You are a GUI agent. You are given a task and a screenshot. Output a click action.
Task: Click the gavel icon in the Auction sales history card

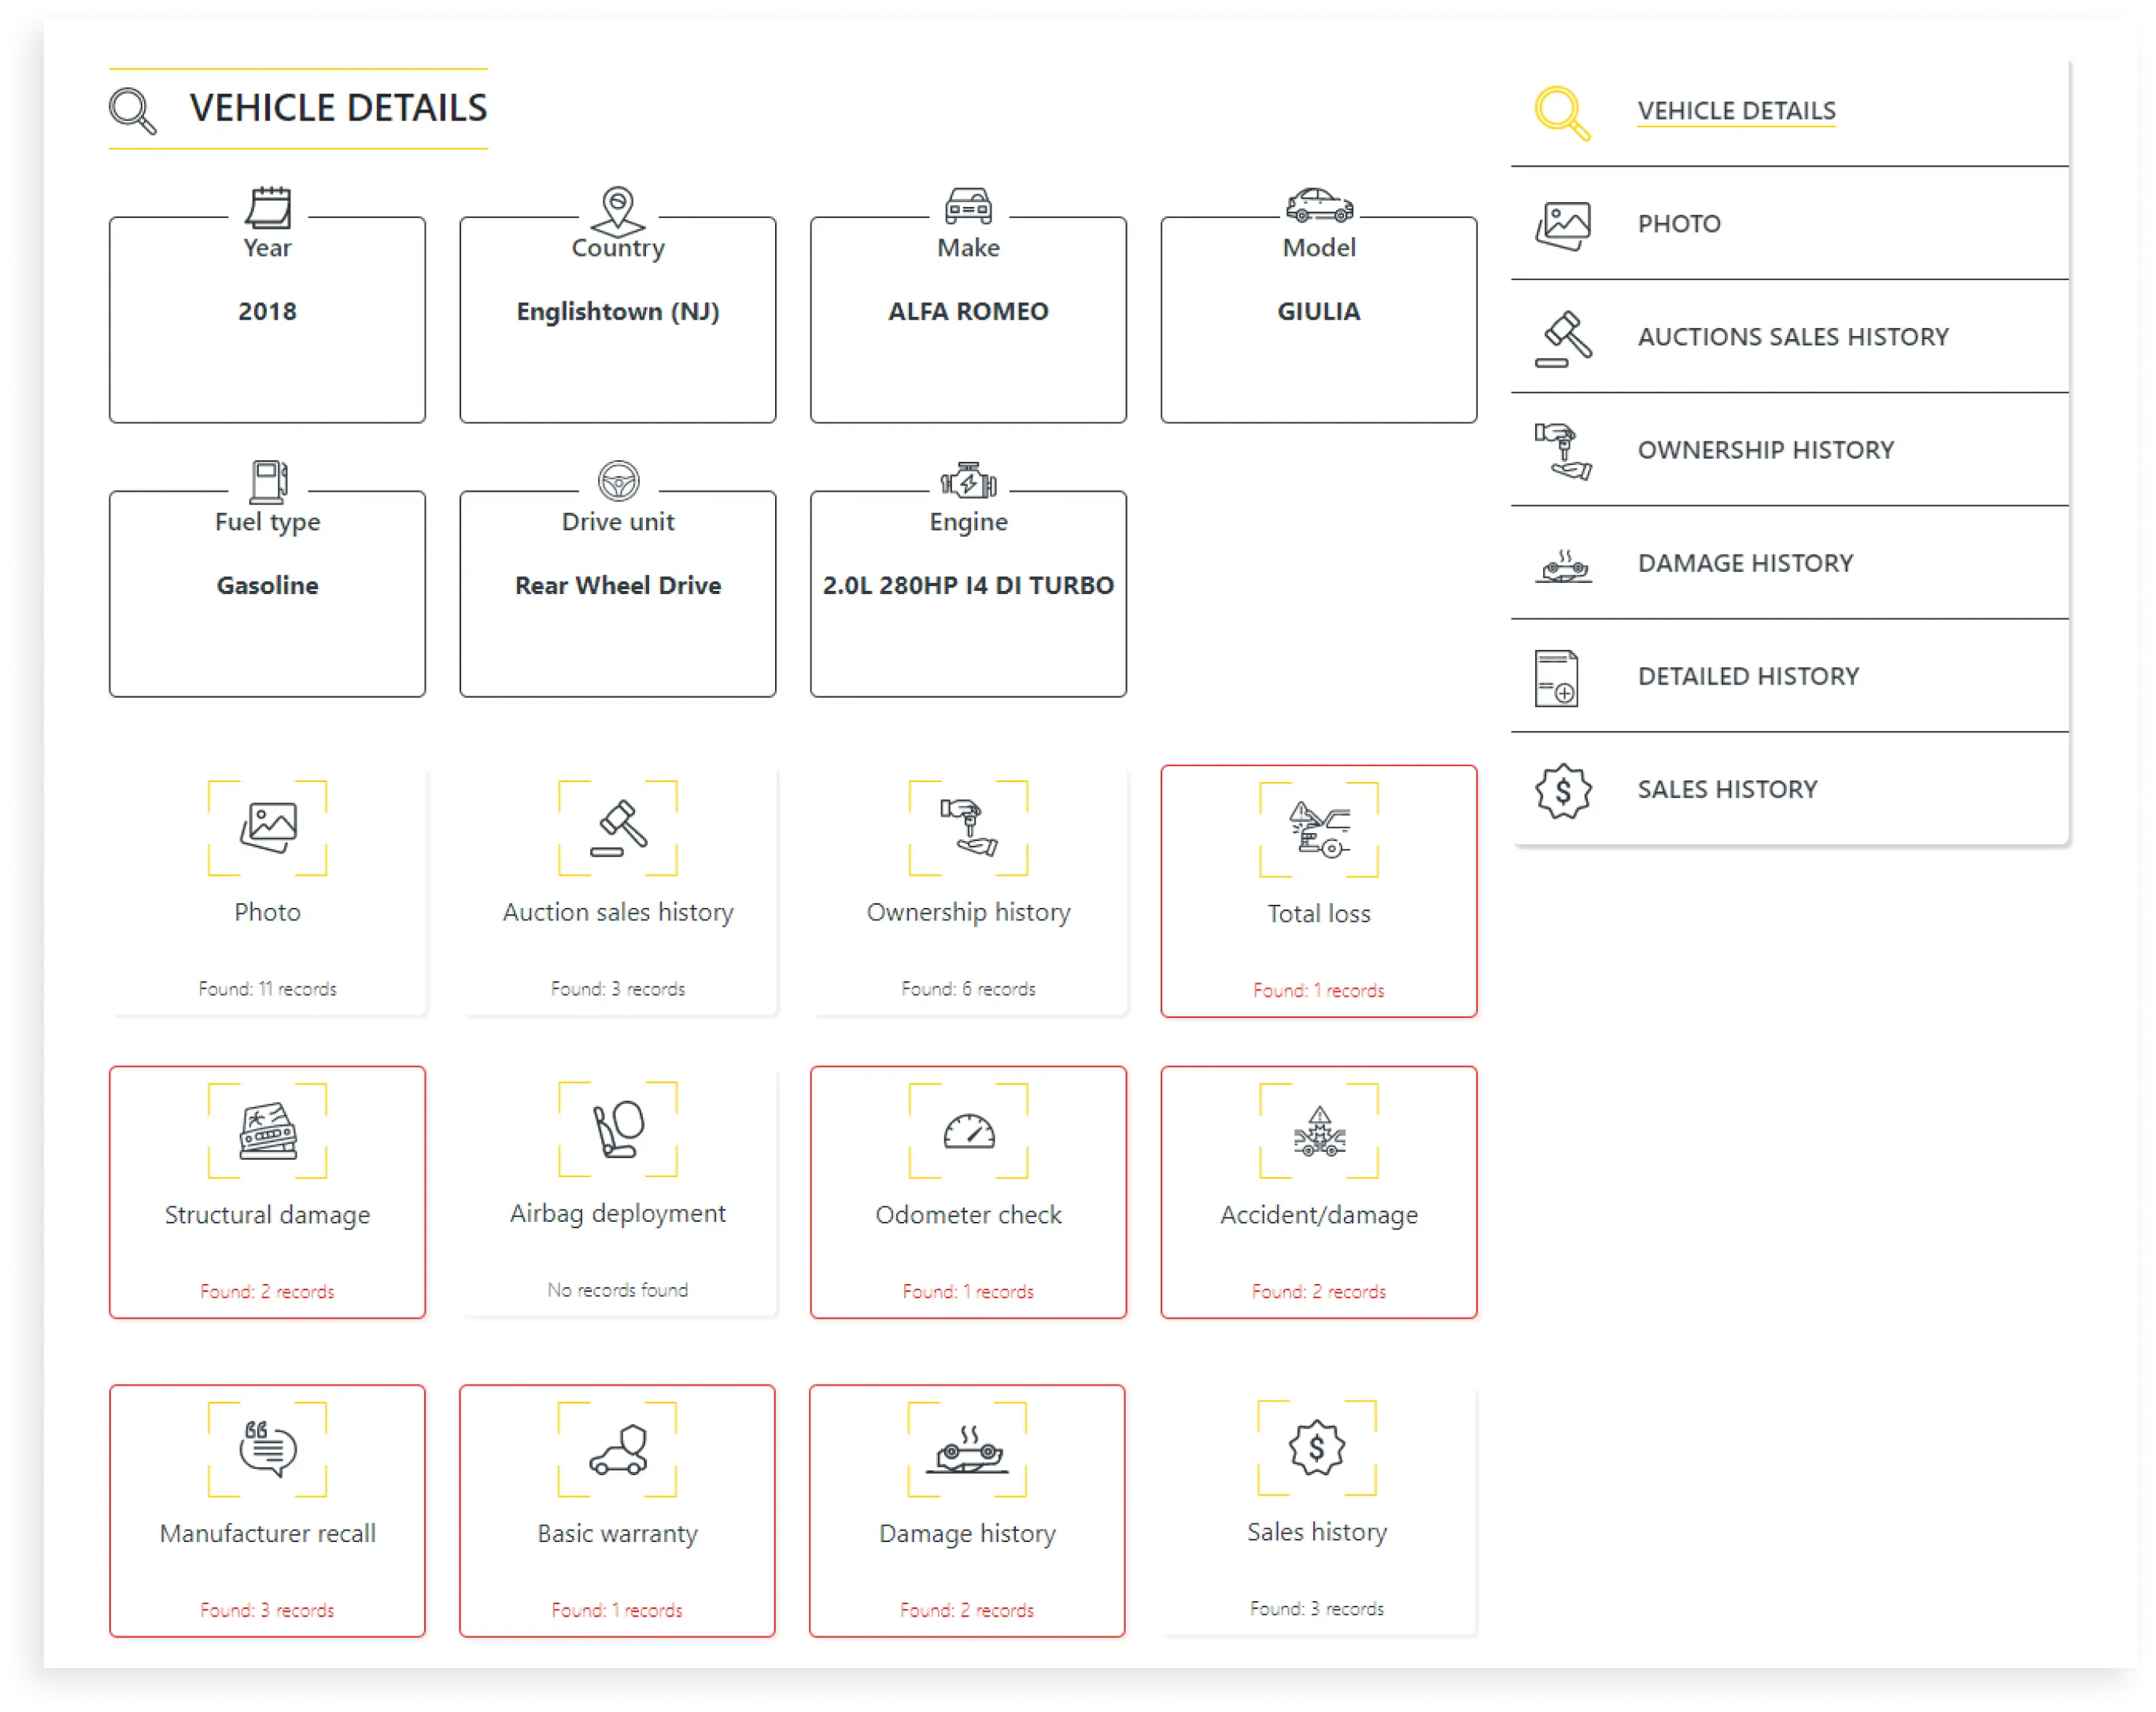pos(618,828)
